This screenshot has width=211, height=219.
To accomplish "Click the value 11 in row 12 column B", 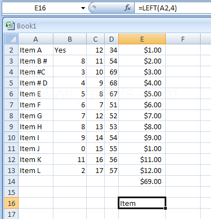I will coord(70,159).
